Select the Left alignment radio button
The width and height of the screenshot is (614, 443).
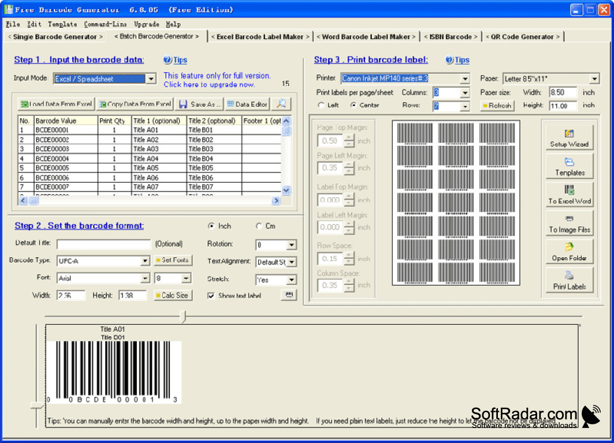coord(322,105)
